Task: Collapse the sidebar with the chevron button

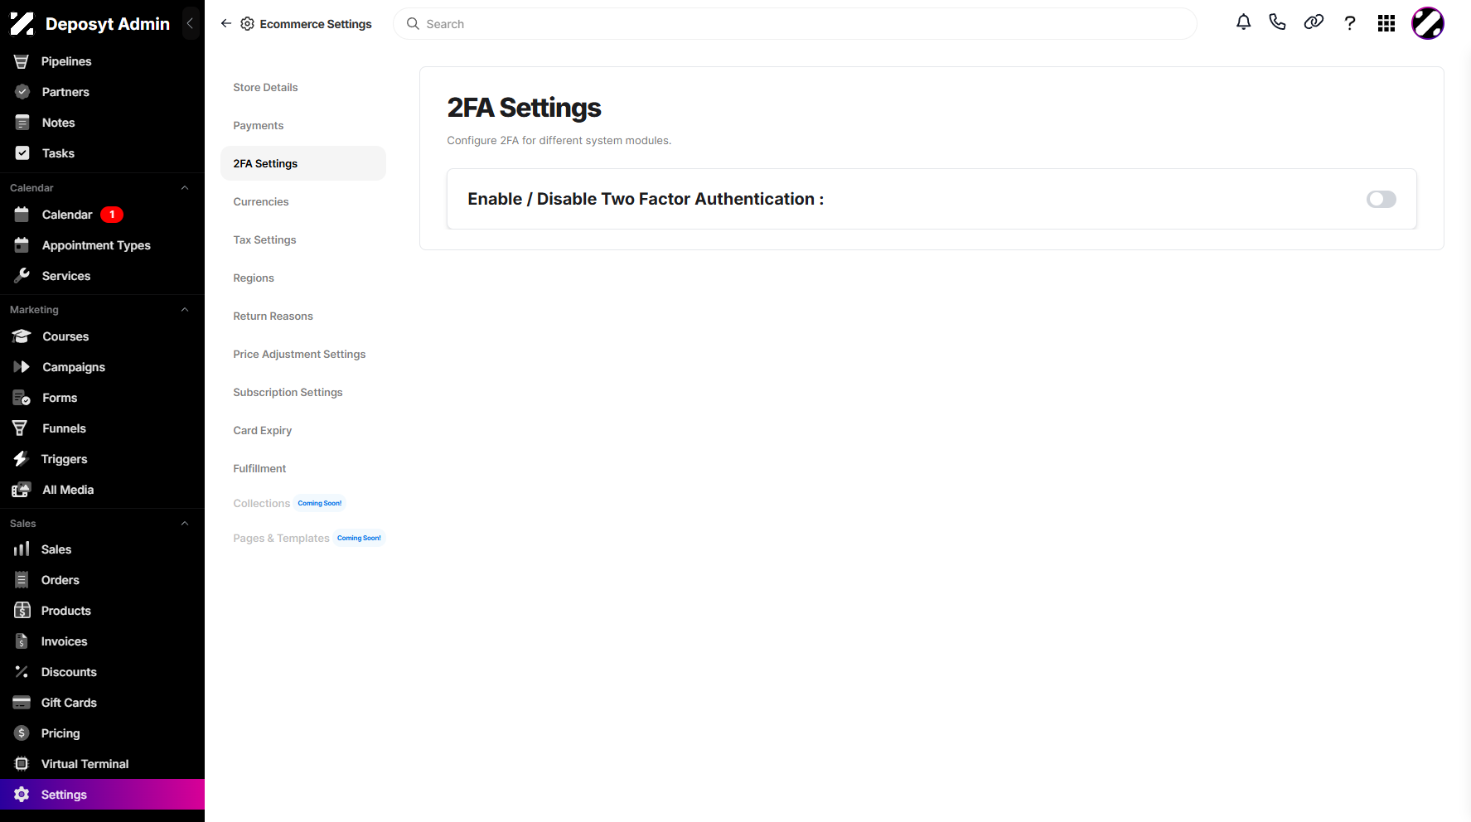Action: pos(190,24)
